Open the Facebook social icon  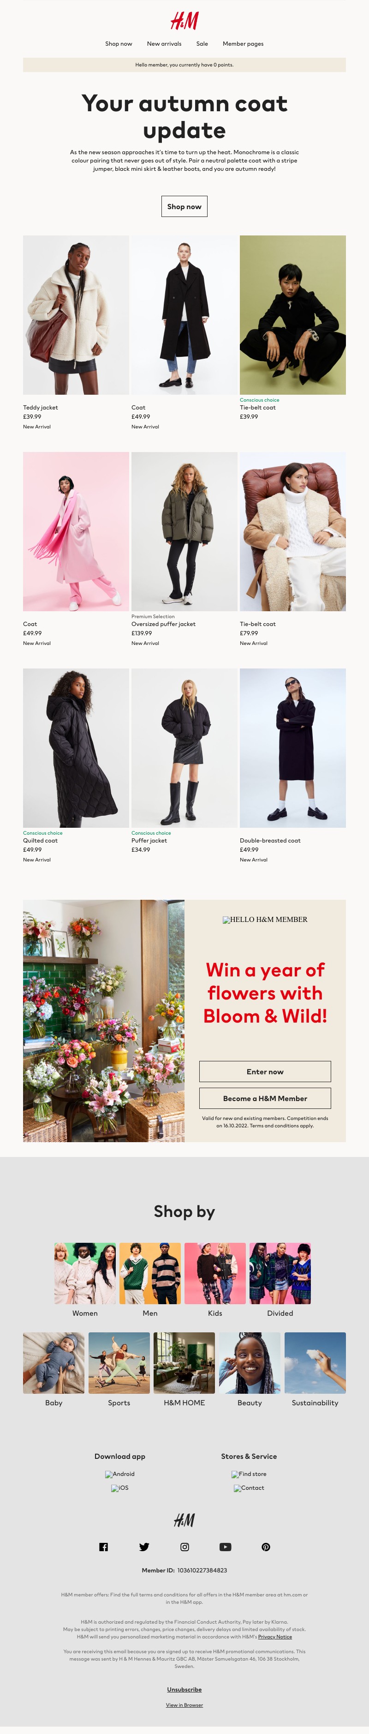click(x=103, y=1547)
